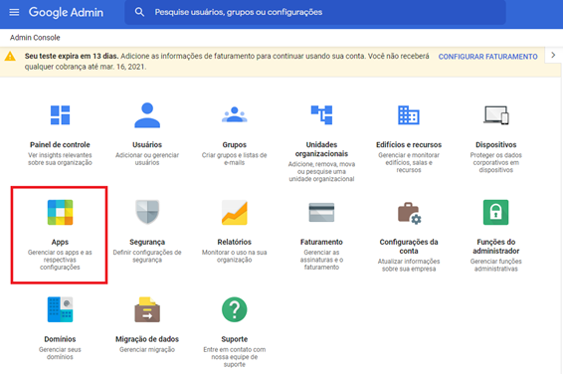The image size is (563, 374).
Task: Click 'Gerenciar os apps e as respectivas configurações'
Action: [60, 260]
